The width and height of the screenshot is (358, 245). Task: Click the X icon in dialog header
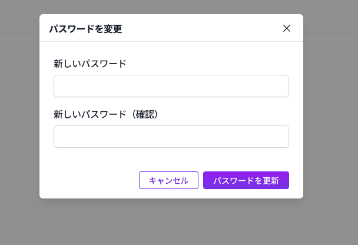(x=287, y=28)
